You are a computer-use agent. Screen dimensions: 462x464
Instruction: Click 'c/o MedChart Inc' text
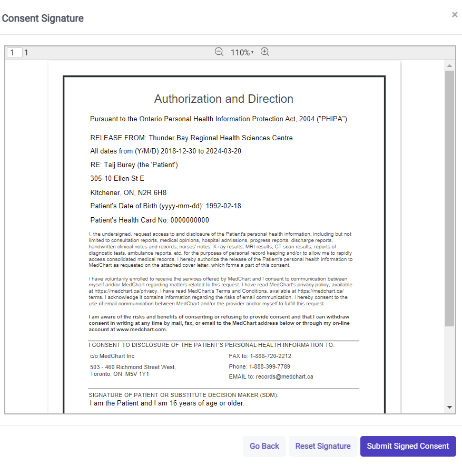112,356
